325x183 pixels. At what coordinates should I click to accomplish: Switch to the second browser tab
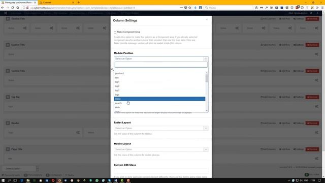[x=56, y=3]
